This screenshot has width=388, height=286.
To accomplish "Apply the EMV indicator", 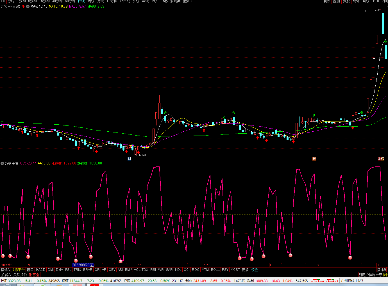I will [128, 270].
